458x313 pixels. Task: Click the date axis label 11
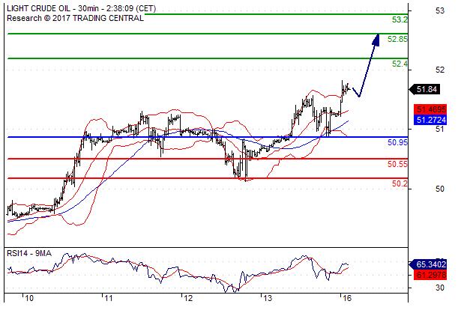(109, 299)
